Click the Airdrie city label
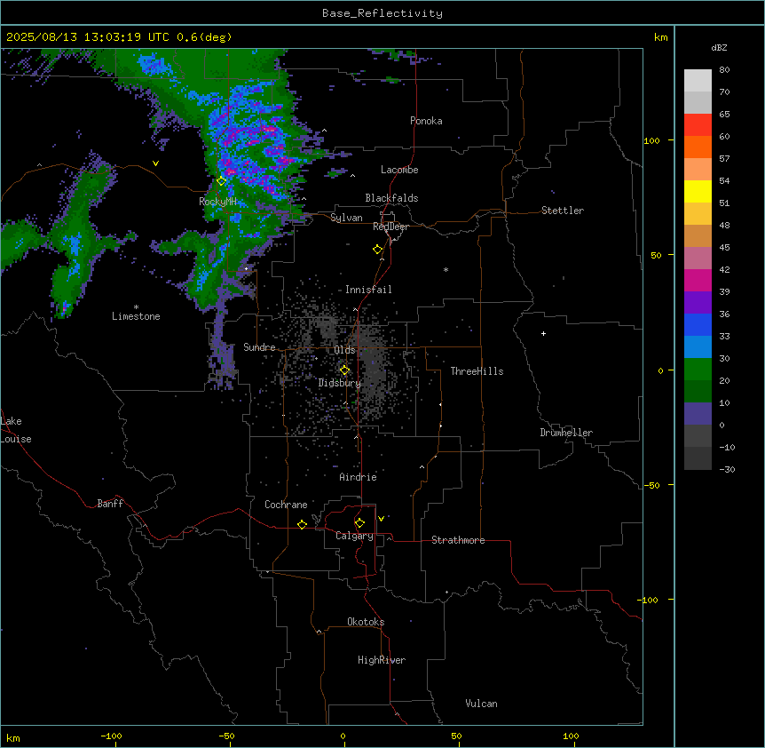Viewport: 765px width, 748px height. 358,477
